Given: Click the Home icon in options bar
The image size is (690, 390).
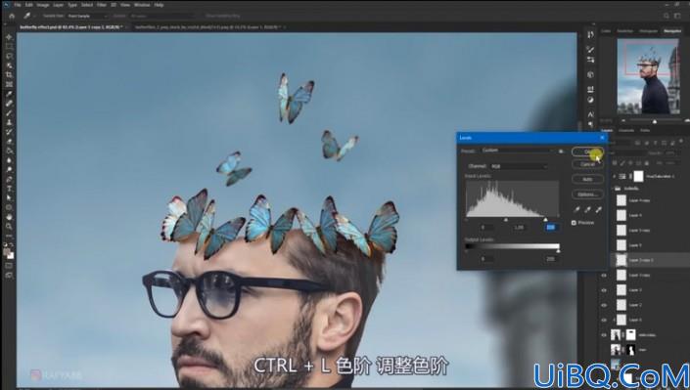Looking at the screenshot, I should 12,16.
